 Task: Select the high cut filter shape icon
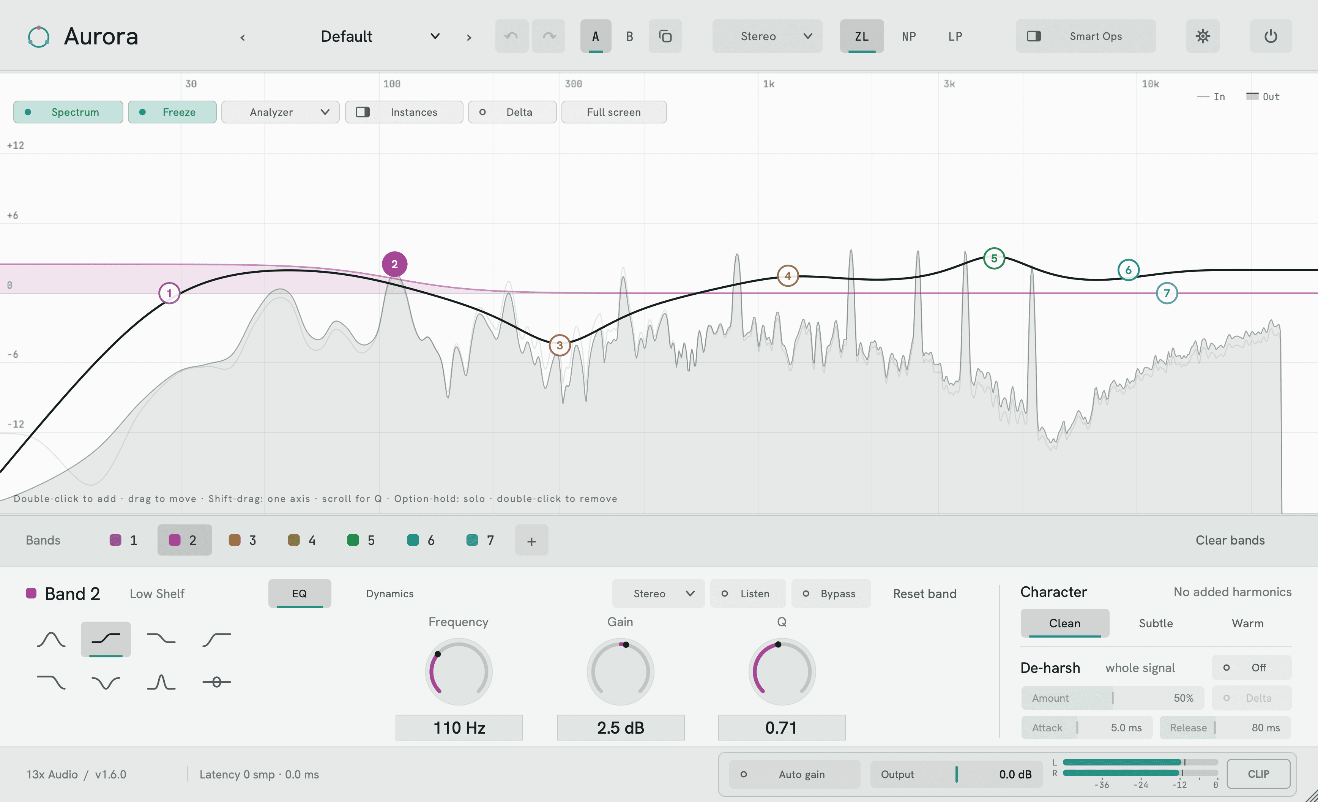pos(51,682)
